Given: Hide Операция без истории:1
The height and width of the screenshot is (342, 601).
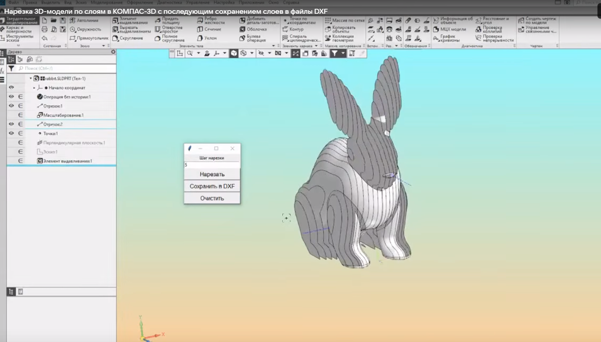Looking at the screenshot, I should coord(11,97).
